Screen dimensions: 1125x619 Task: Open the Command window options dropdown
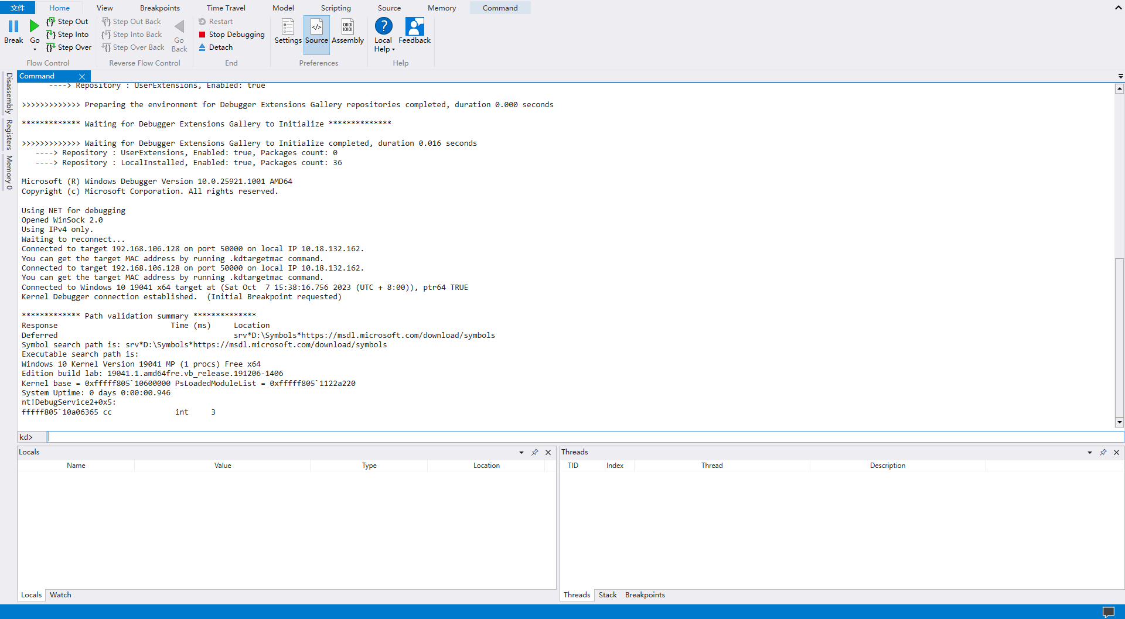pyautogui.click(x=1120, y=76)
